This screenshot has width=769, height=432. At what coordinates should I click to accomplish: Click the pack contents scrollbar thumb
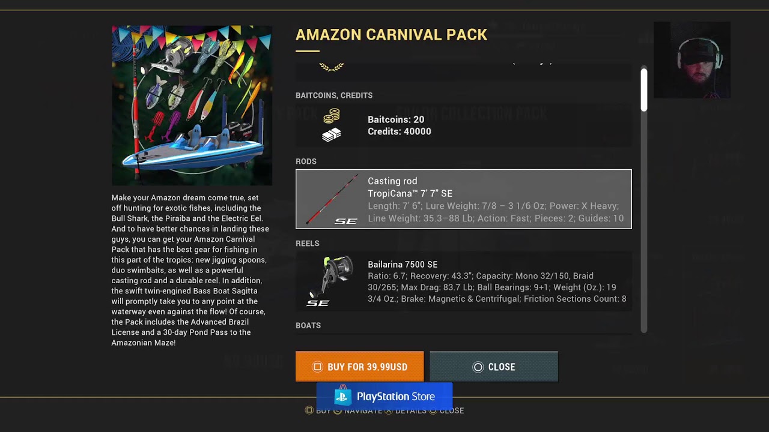(x=644, y=89)
